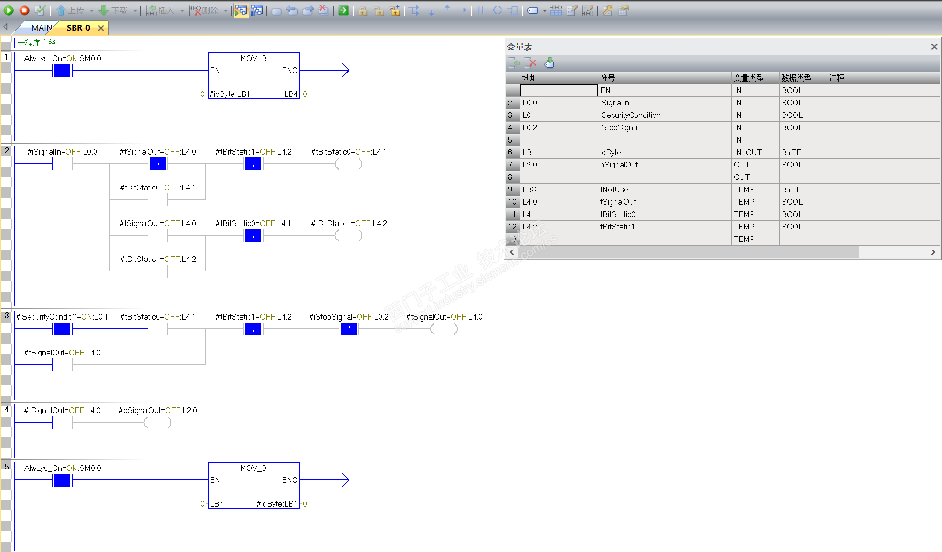Toggle the first padlock lock icon

[x=363, y=10]
